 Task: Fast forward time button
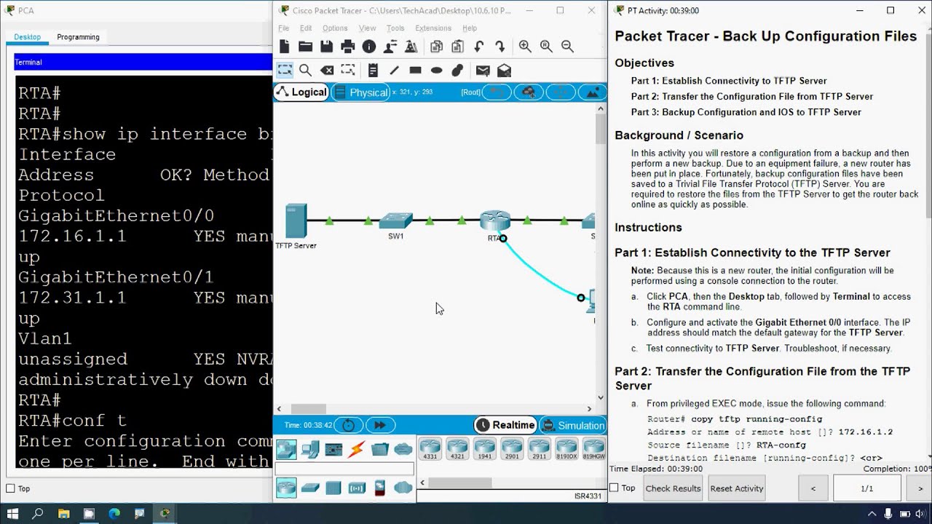[x=379, y=425]
